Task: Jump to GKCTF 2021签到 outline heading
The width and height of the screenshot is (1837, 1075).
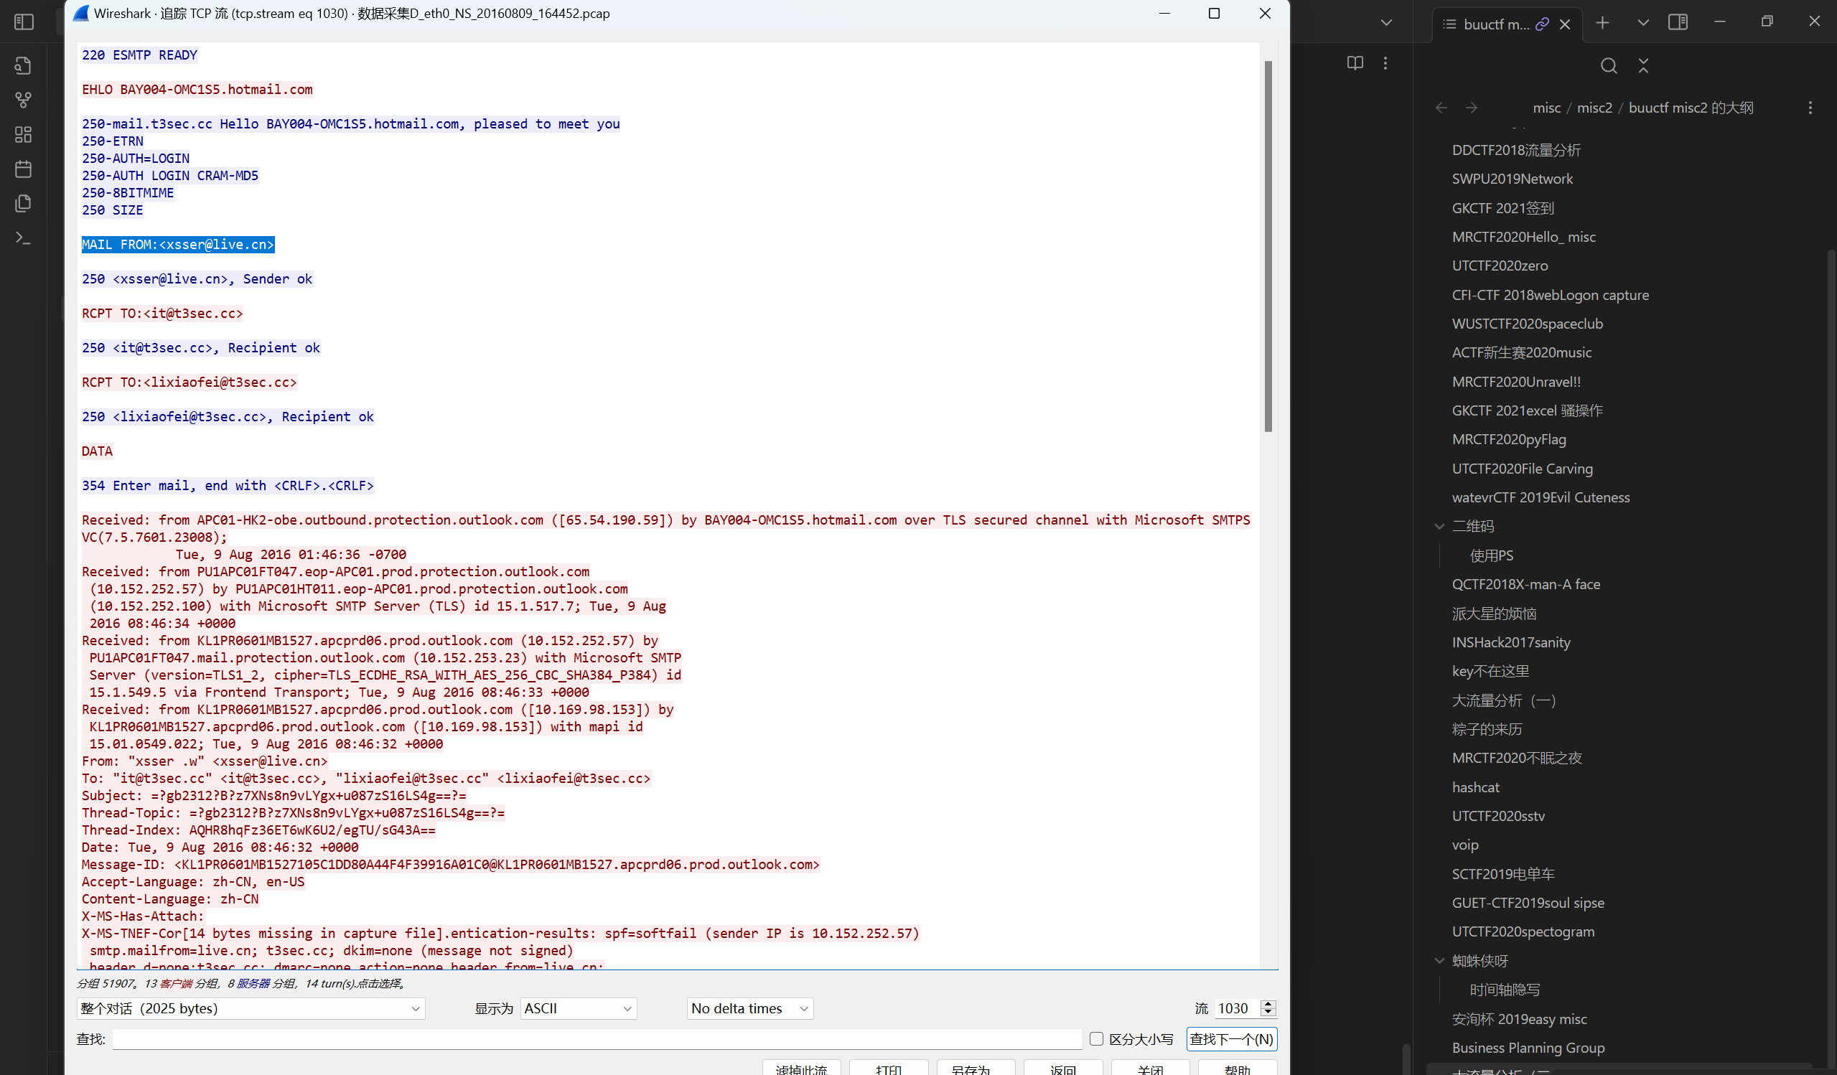Action: tap(1502, 208)
